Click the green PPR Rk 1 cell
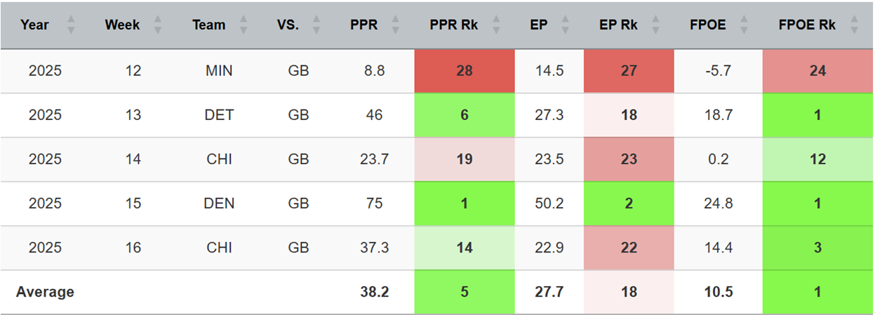 pyautogui.click(x=462, y=203)
